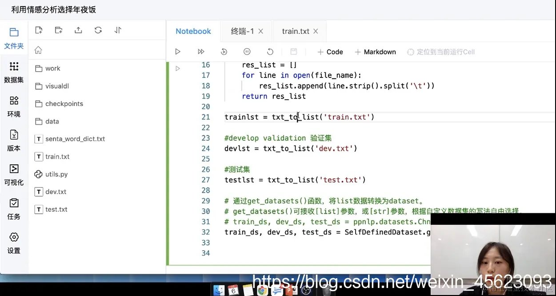Image resolution: width=556 pixels, height=296 pixels.
Task: Run cell arrow beside line 16
Action: tap(178, 69)
